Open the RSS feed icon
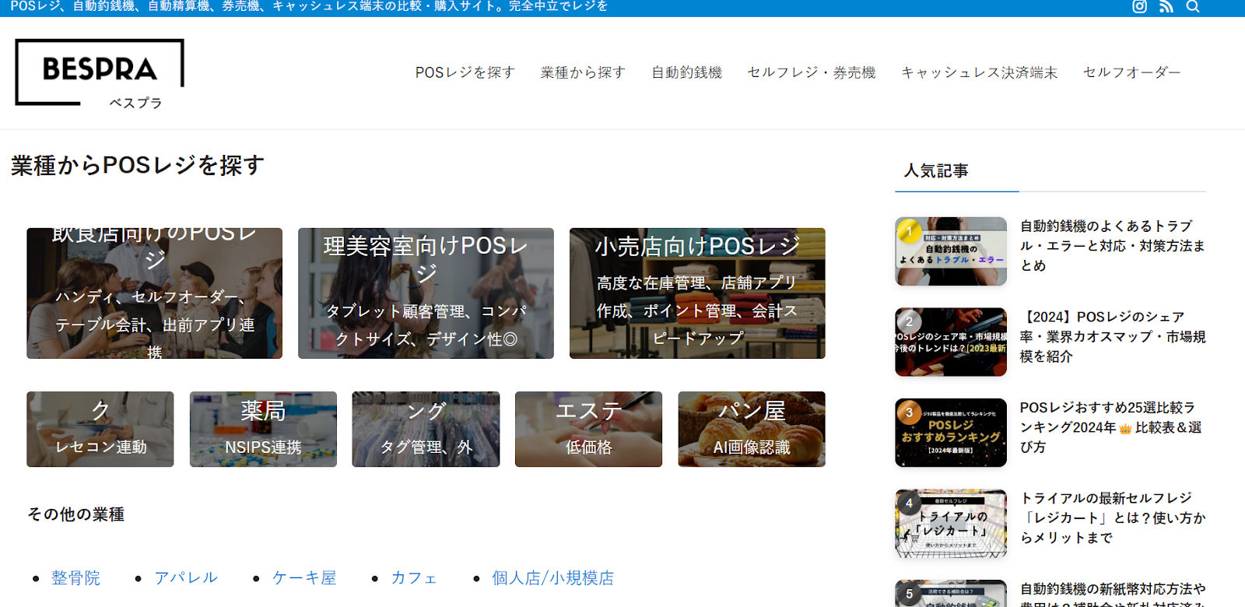The height and width of the screenshot is (607, 1245). pyautogui.click(x=1166, y=7)
